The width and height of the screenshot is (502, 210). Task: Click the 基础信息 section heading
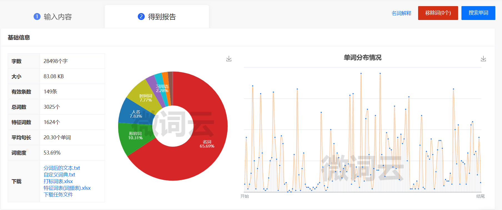[x=19, y=37]
